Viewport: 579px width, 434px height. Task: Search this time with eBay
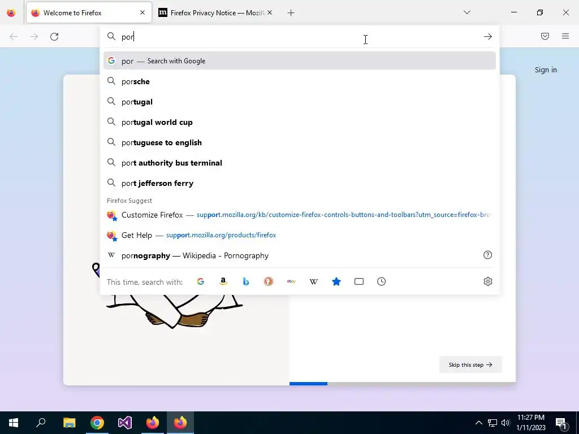[291, 281]
